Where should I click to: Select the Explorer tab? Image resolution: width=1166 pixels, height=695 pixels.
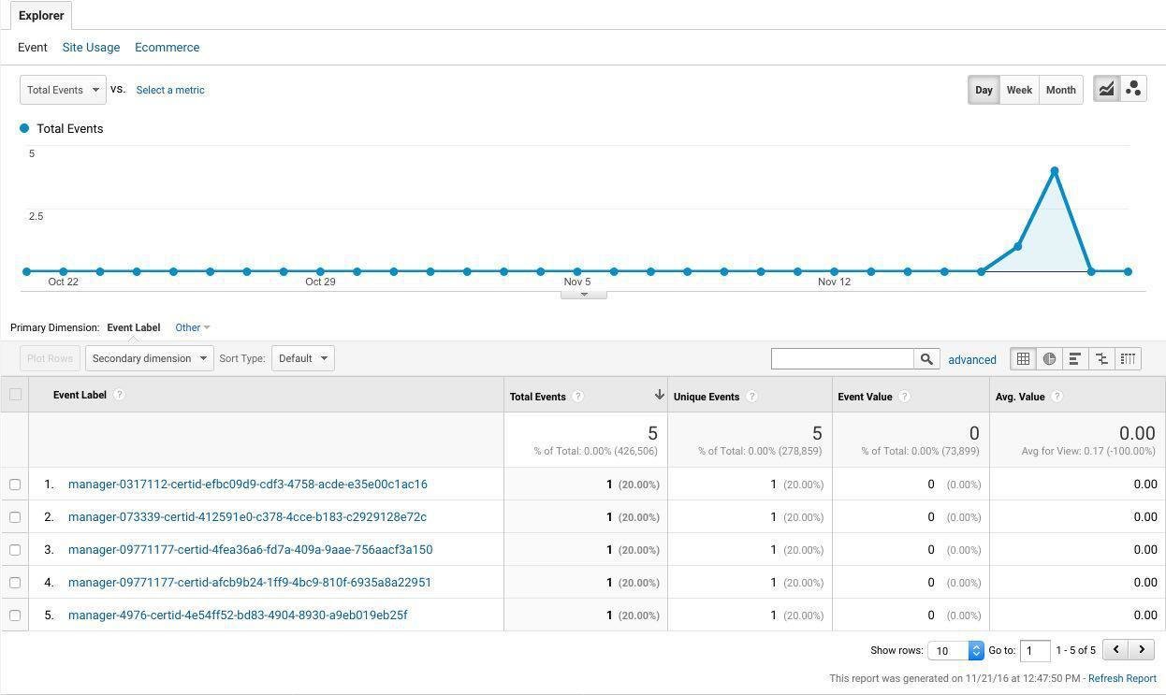coord(41,15)
